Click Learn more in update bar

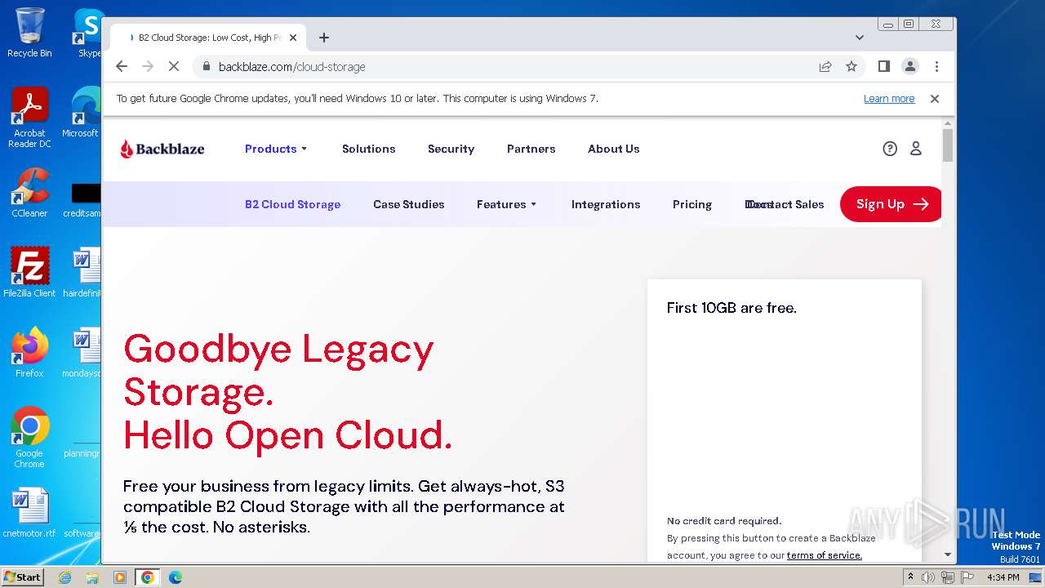889,99
